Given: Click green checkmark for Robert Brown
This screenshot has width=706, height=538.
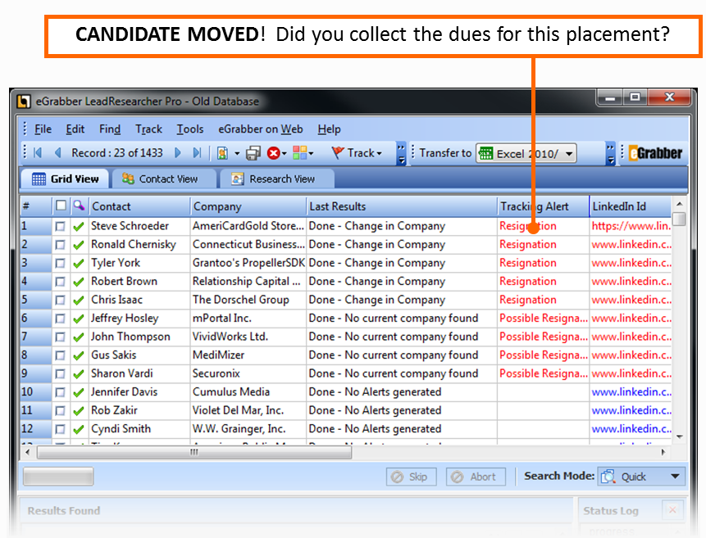Looking at the screenshot, I should point(79,282).
